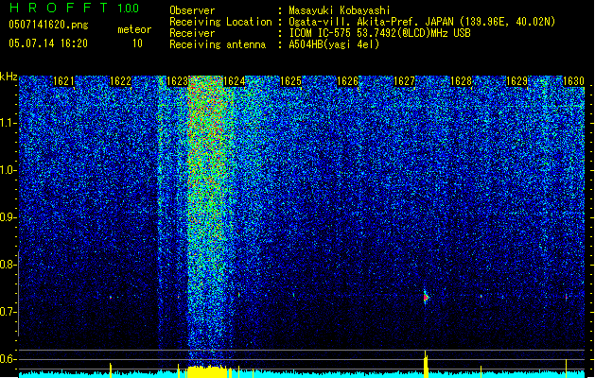Click the bright meteor echo near 1627
595x378 pixels.
coord(426,297)
